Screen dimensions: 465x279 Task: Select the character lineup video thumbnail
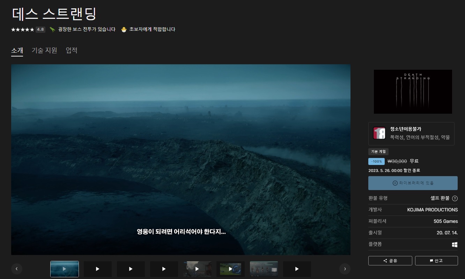264,269
